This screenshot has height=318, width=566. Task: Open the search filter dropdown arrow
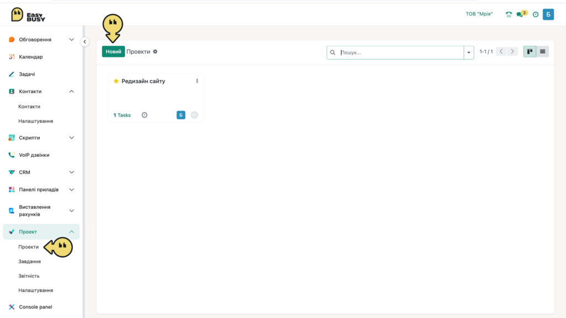pos(469,52)
